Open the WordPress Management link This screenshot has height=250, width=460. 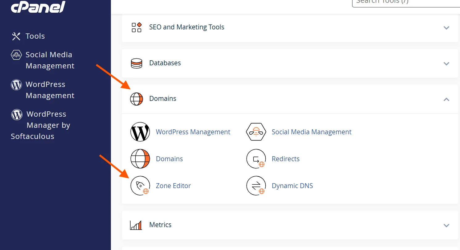193,132
